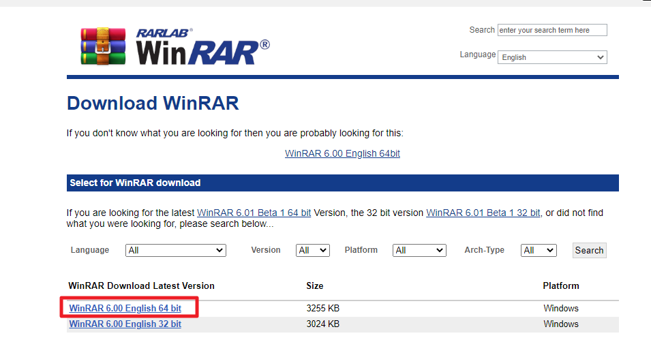651x355 pixels.
Task: Click the Size column header
Action: pyautogui.click(x=315, y=285)
